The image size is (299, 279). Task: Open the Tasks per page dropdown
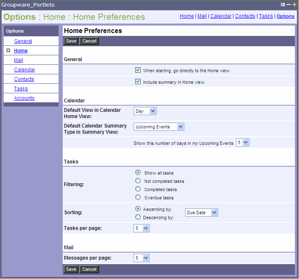tap(141, 228)
